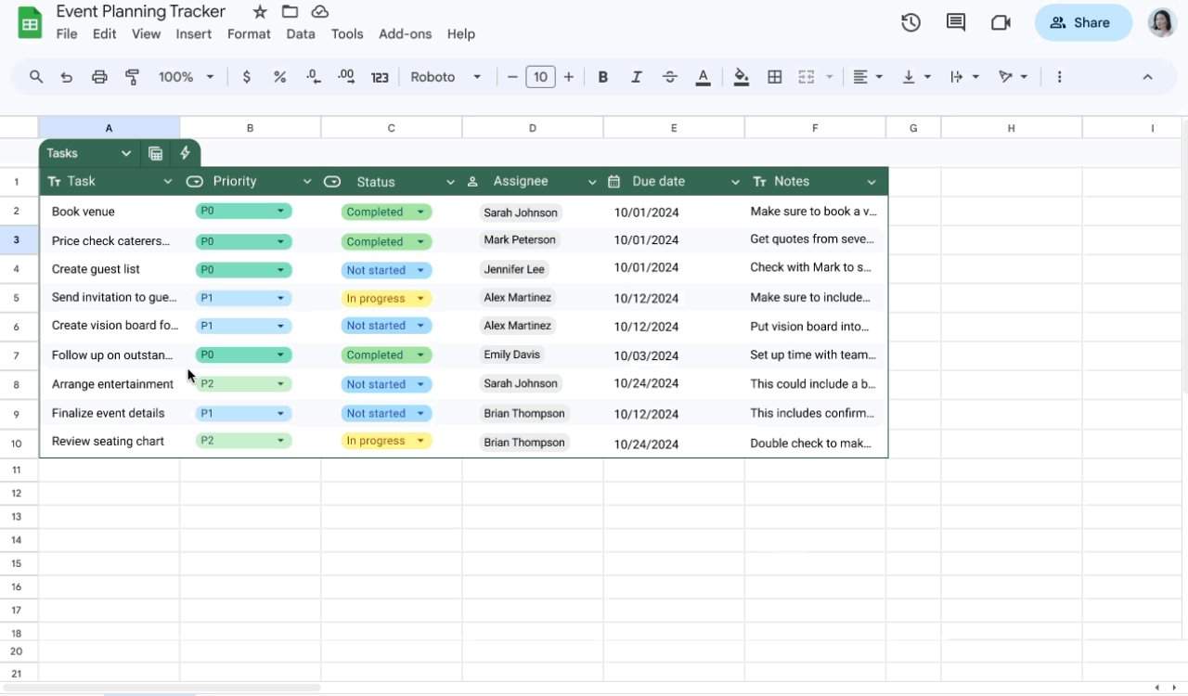This screenshot has height=696, width=1188.
Task: Open the user account avatar
Action: (1162, 23)
